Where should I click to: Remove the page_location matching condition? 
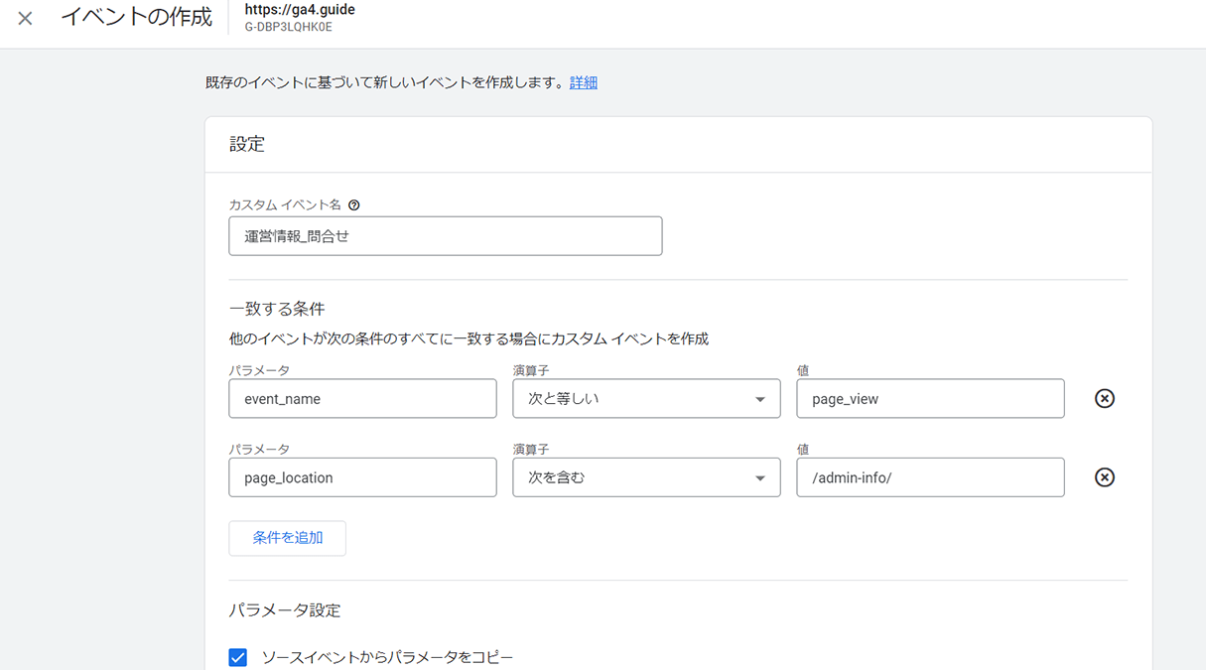click(x=1104, y=477)
